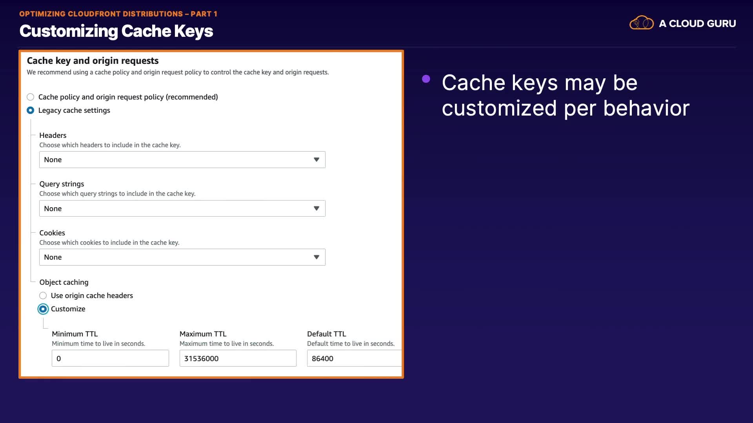The image size is (753, 423).
Task: Open the Cookies dropdown menu
Action: tap(182, 257)
